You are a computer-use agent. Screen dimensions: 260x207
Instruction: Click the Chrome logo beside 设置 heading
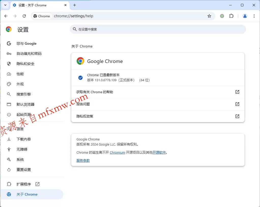pos(9,29)
